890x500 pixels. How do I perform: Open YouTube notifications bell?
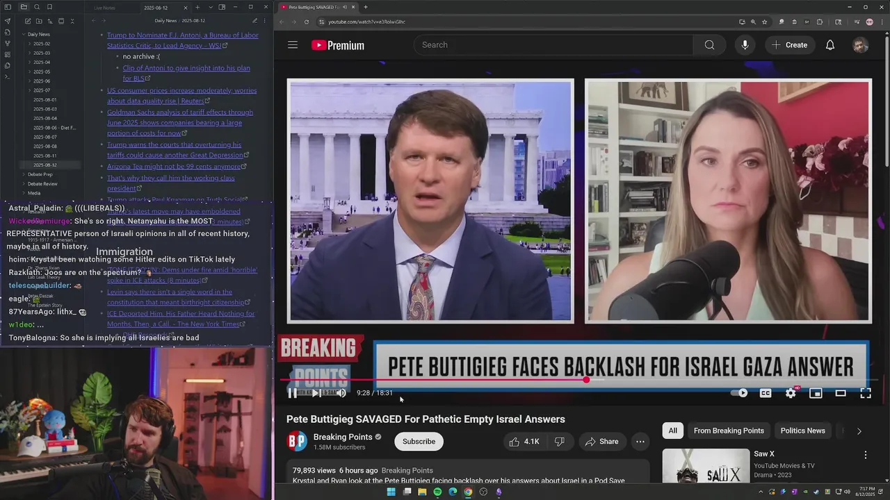(x=830, y=45)
